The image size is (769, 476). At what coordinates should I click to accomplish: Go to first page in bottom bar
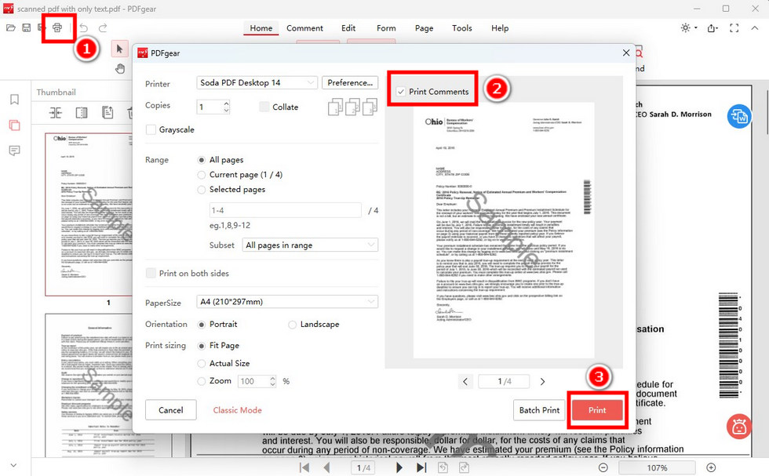click(x=304, y=467)
